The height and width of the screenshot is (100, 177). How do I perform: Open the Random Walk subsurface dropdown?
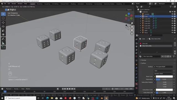click(163, 74)
